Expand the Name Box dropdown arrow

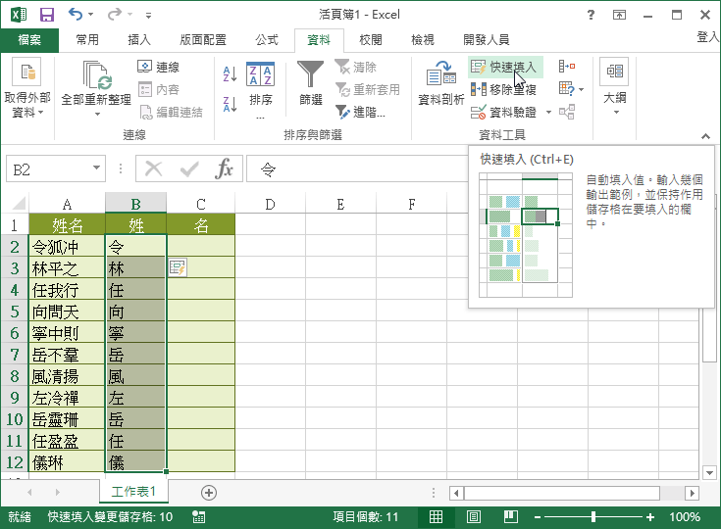pos(96,168)
